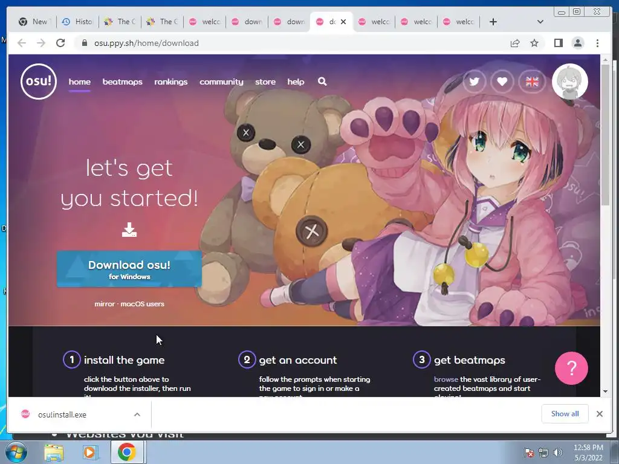Click the page vertical scrollbar thumb
This screenshot has width=619, height=464.
click(605, 134)
